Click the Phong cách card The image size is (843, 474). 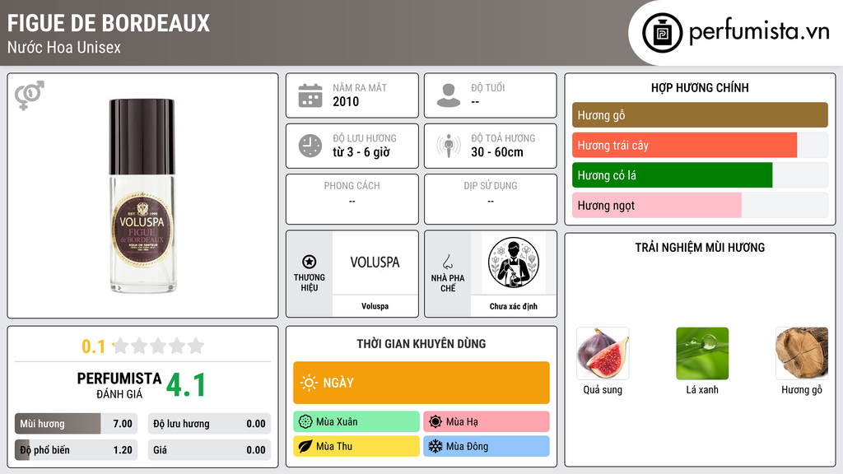pyautogui.click(x=352, y=199)
